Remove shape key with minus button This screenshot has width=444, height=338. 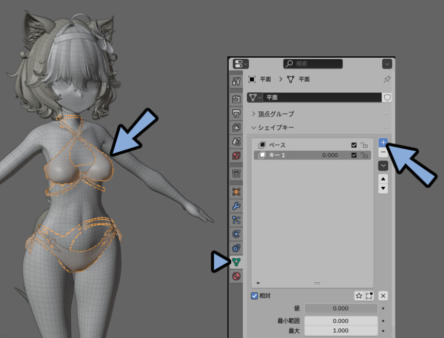pos(383,152)
